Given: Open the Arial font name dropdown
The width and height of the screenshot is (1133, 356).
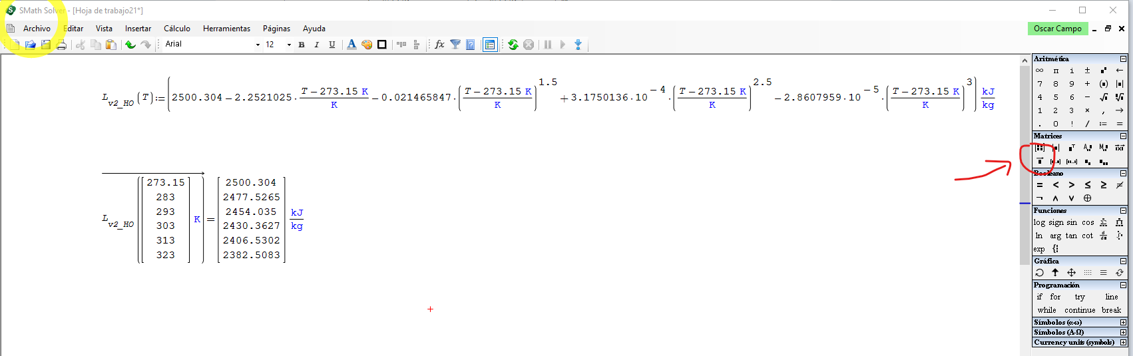Looking at the screenshot, I should click(x=258, y=45).
